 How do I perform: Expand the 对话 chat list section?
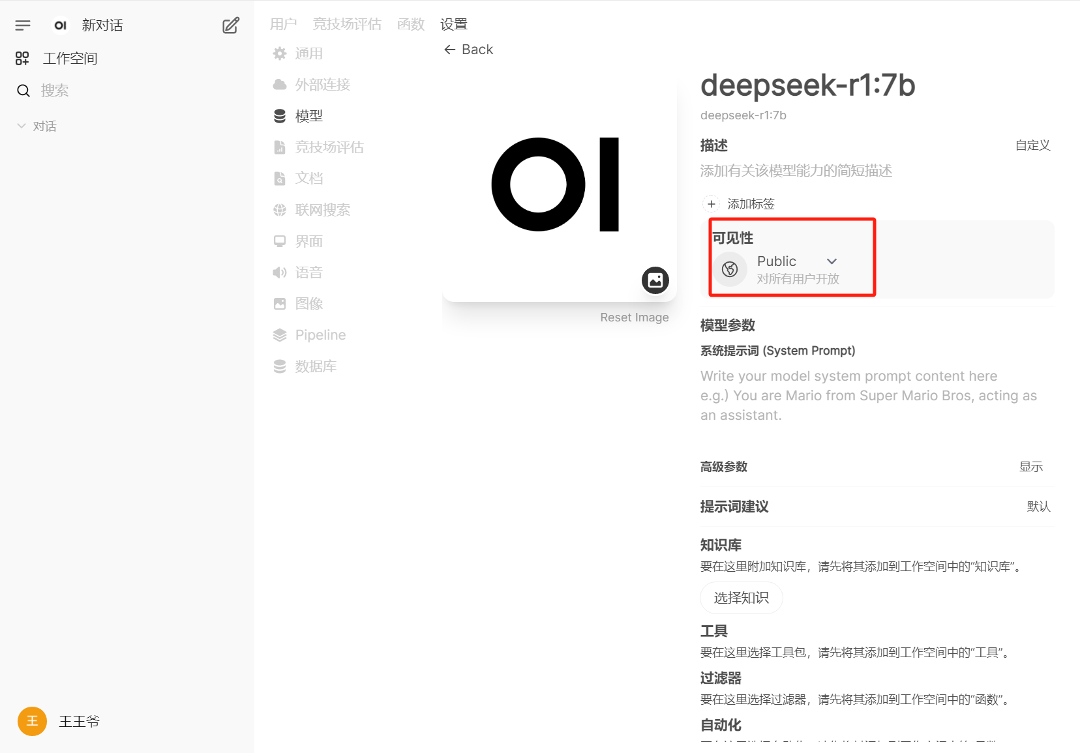pos(37,126)
